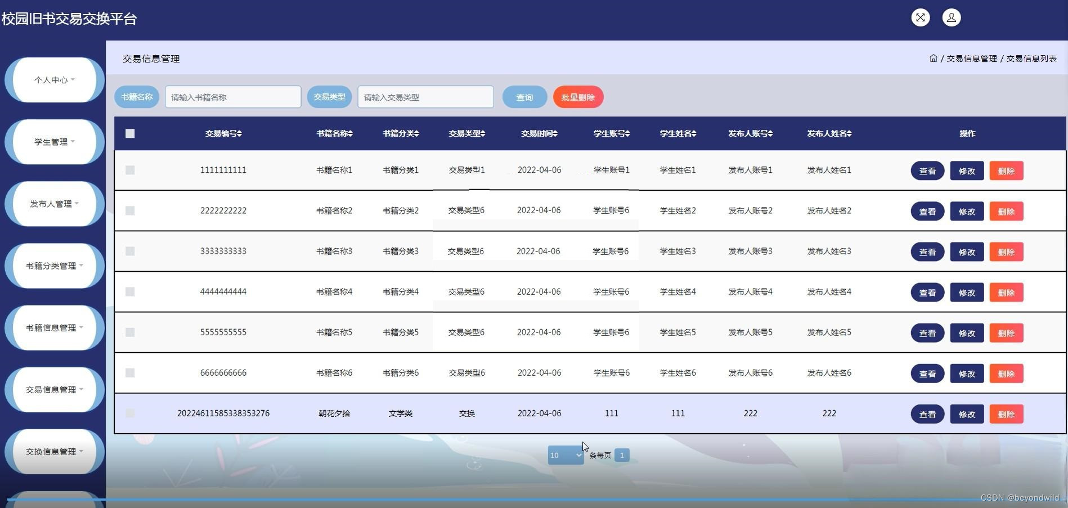Open the 书籍信息管理 sidebar menu
This screenshot has width=1068, height=508.
coord(53,327)
